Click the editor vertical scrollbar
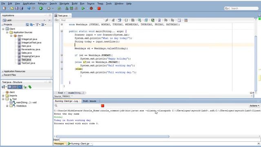The height and width of the screenshot is (147, 261). 256,64
